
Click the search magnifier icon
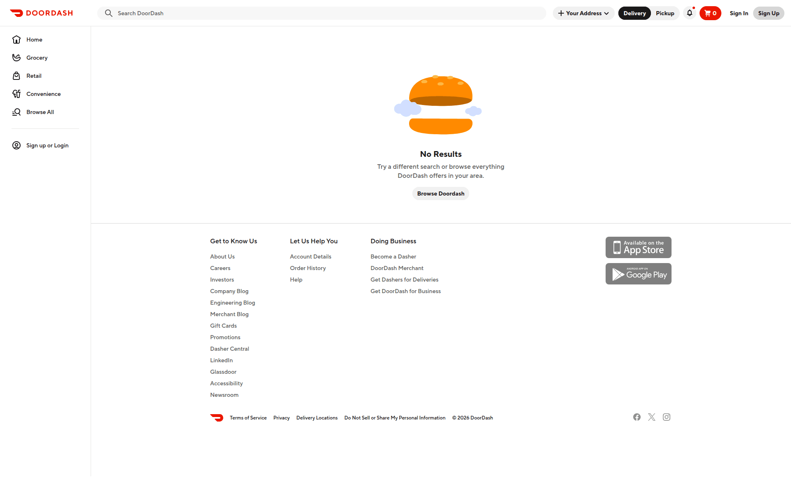tap(108, 13)
